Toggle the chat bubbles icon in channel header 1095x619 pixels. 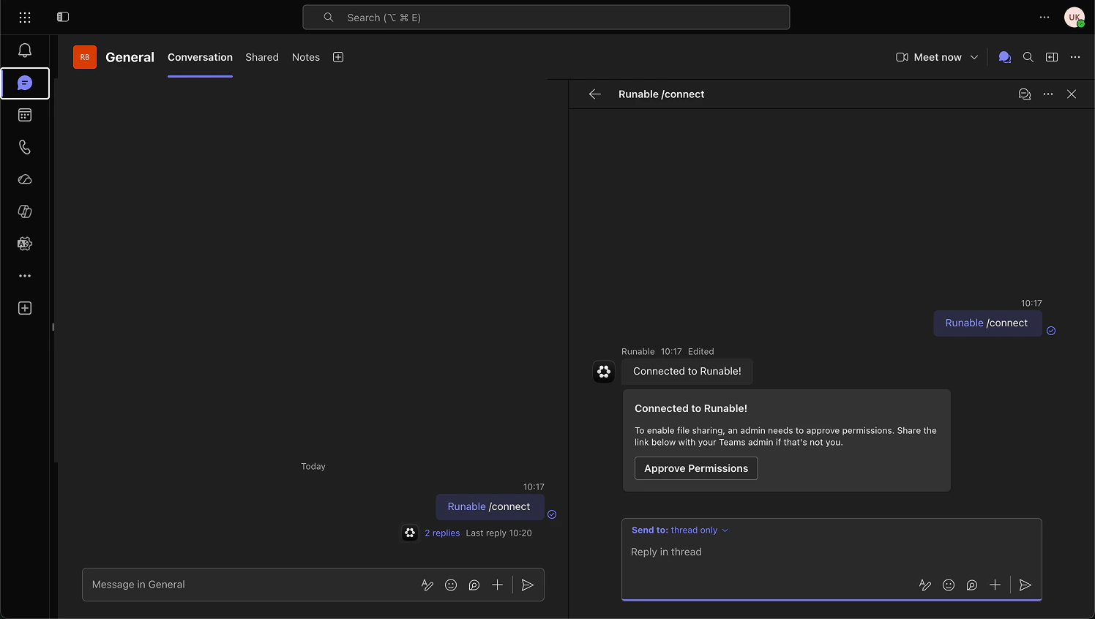[x=1005, y=57]
